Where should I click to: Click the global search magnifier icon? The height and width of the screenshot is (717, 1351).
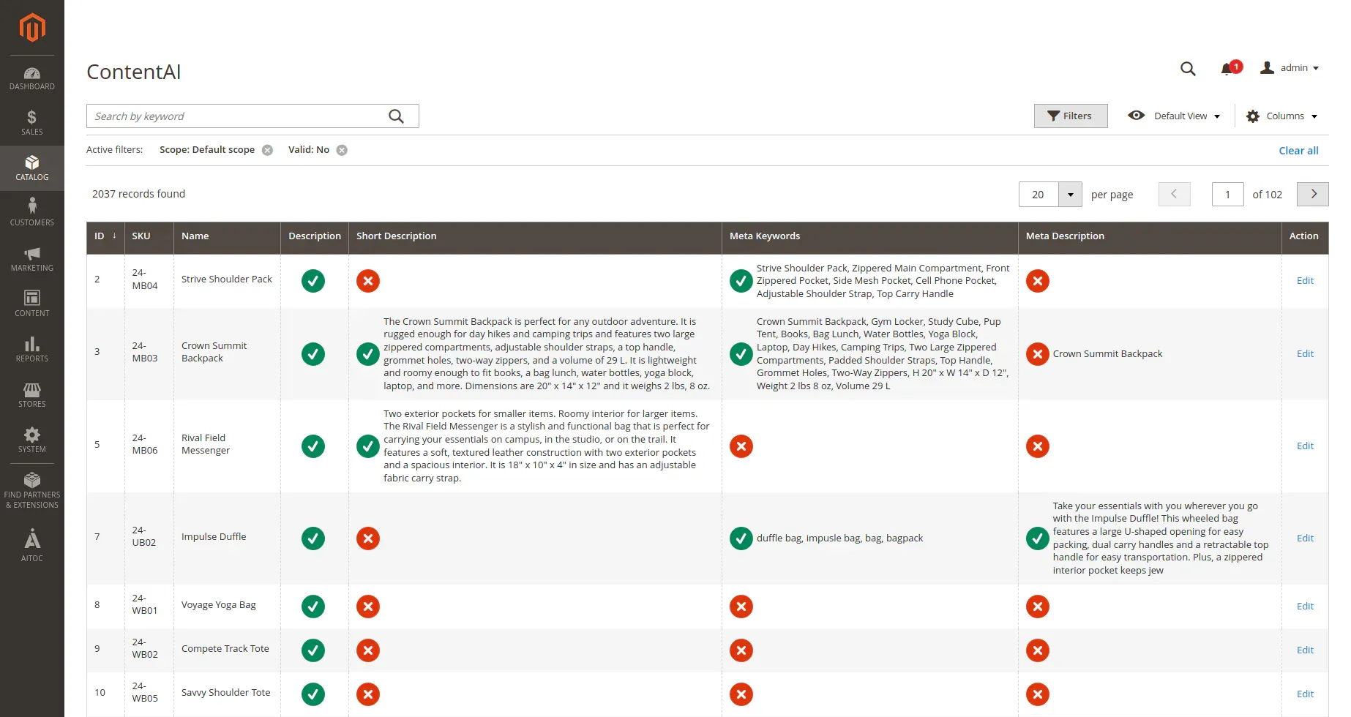click(1188, 69)
